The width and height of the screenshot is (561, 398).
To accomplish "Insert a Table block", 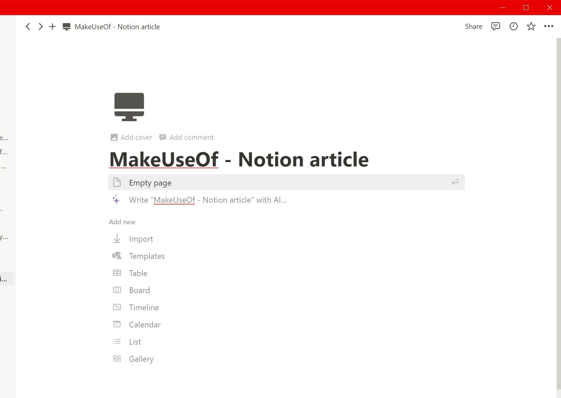I will click(138, 273).
